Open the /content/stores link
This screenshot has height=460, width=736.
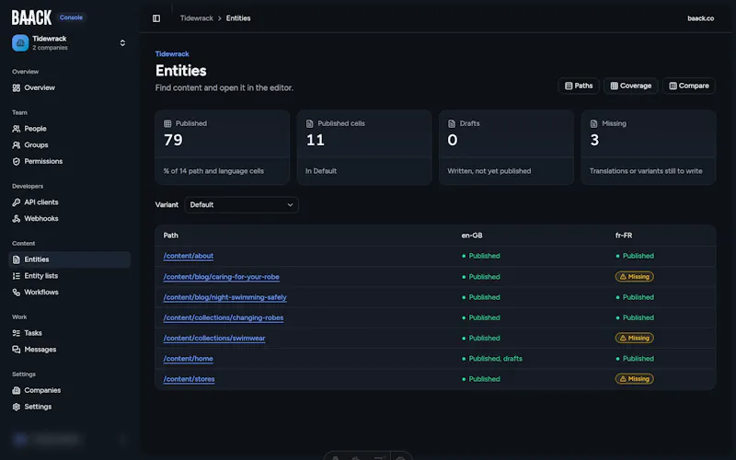click(x=189, y=379)
